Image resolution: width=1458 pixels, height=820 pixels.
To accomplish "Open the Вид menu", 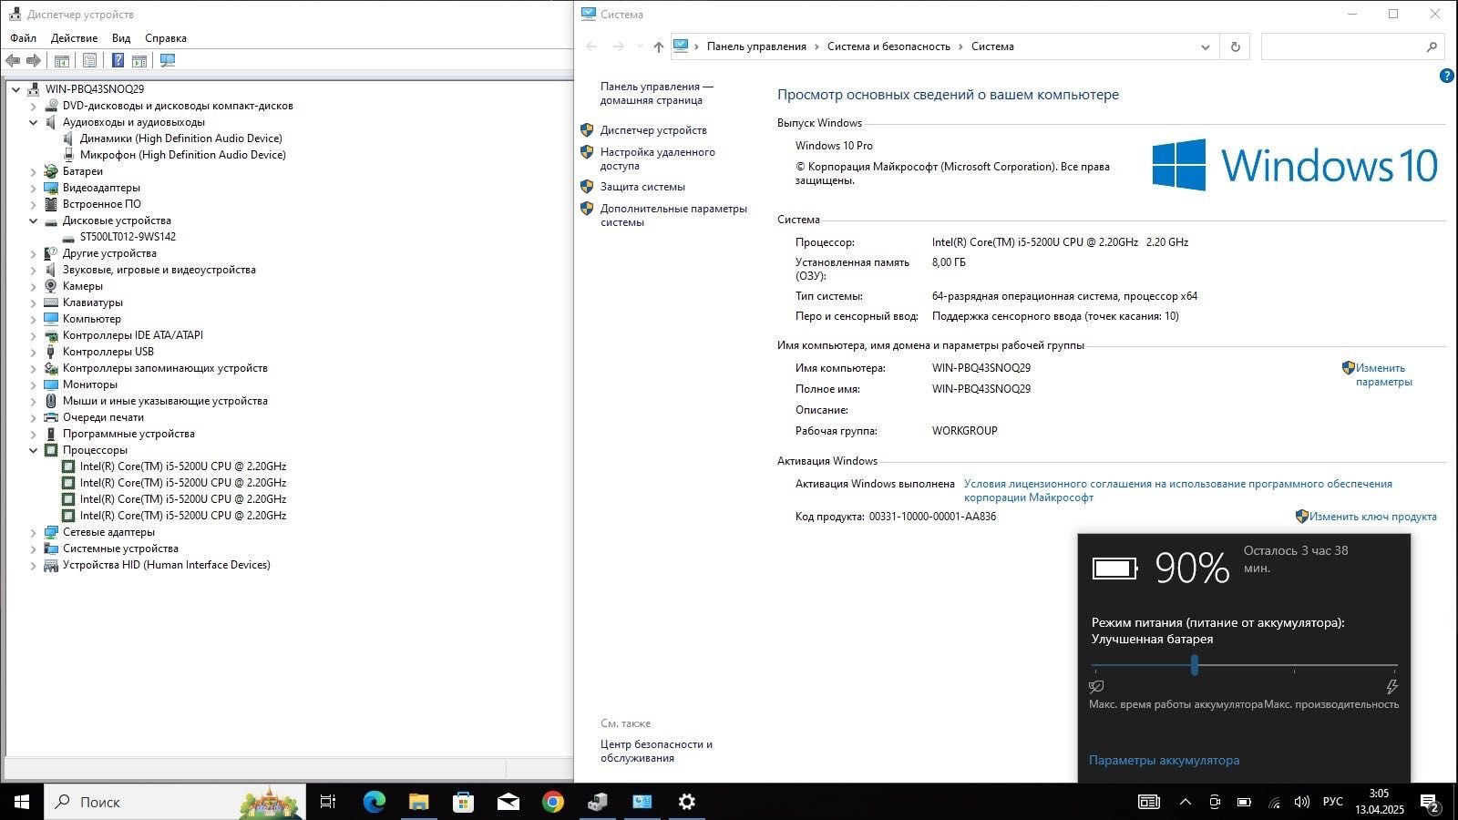I will [121, 38].
